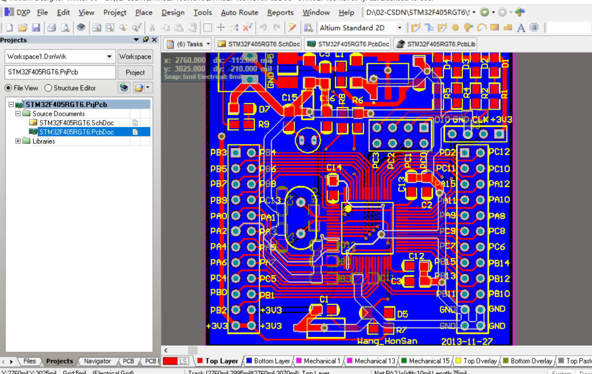Open the document path address dropdown
Viewport: 592px width, 374px height.
[474, 12]
